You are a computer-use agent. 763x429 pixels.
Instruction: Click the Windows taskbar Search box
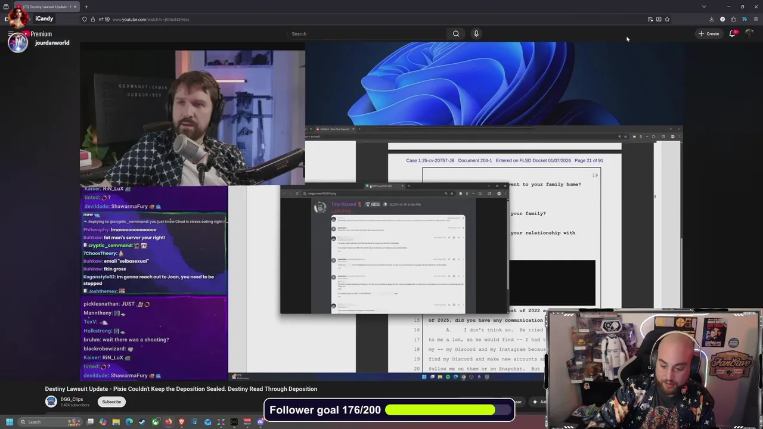[x=49, y=422]
